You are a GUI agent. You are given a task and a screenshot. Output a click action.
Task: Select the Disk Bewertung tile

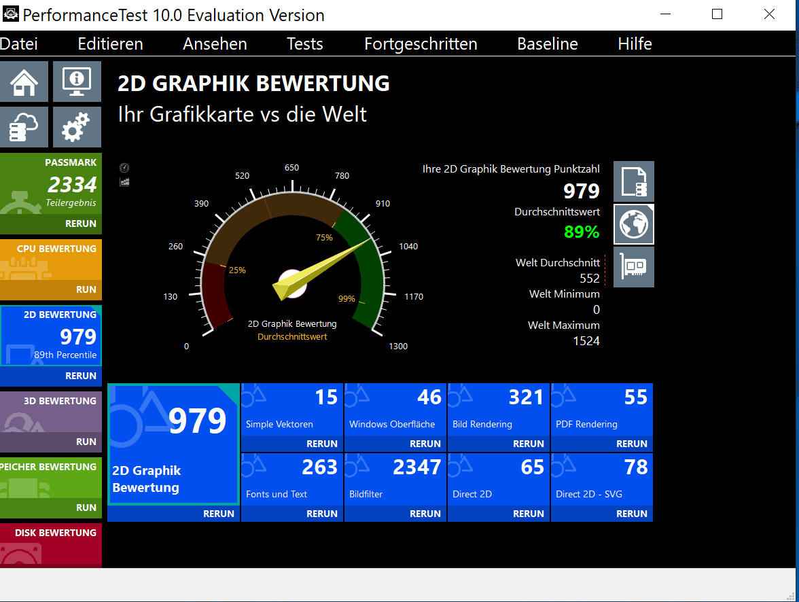(51, 546)
